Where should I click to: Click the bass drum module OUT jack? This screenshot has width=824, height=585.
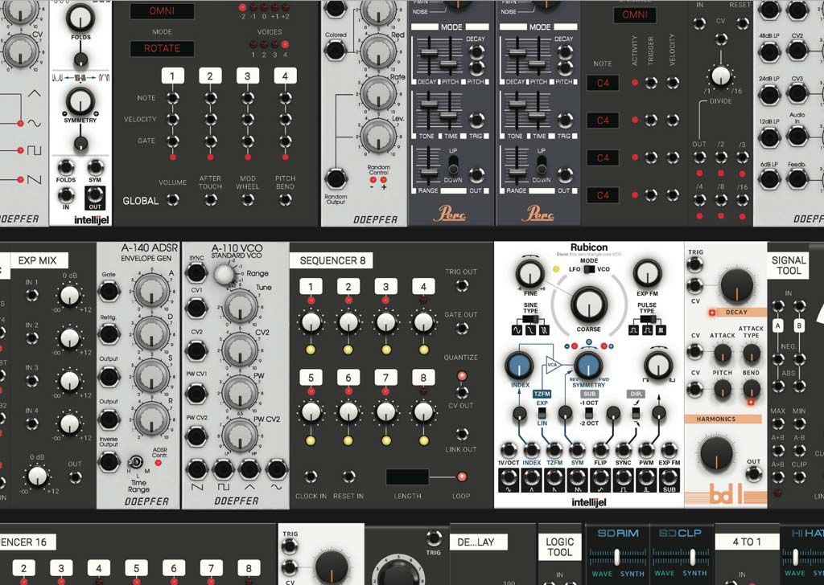pyautogui.click(x=754, y=474)
